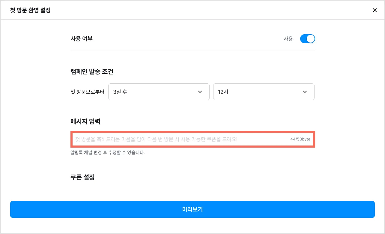Click the 캠페인 발송 조건 heading
The height and width of the screenshot is (234, 385).
92,72
